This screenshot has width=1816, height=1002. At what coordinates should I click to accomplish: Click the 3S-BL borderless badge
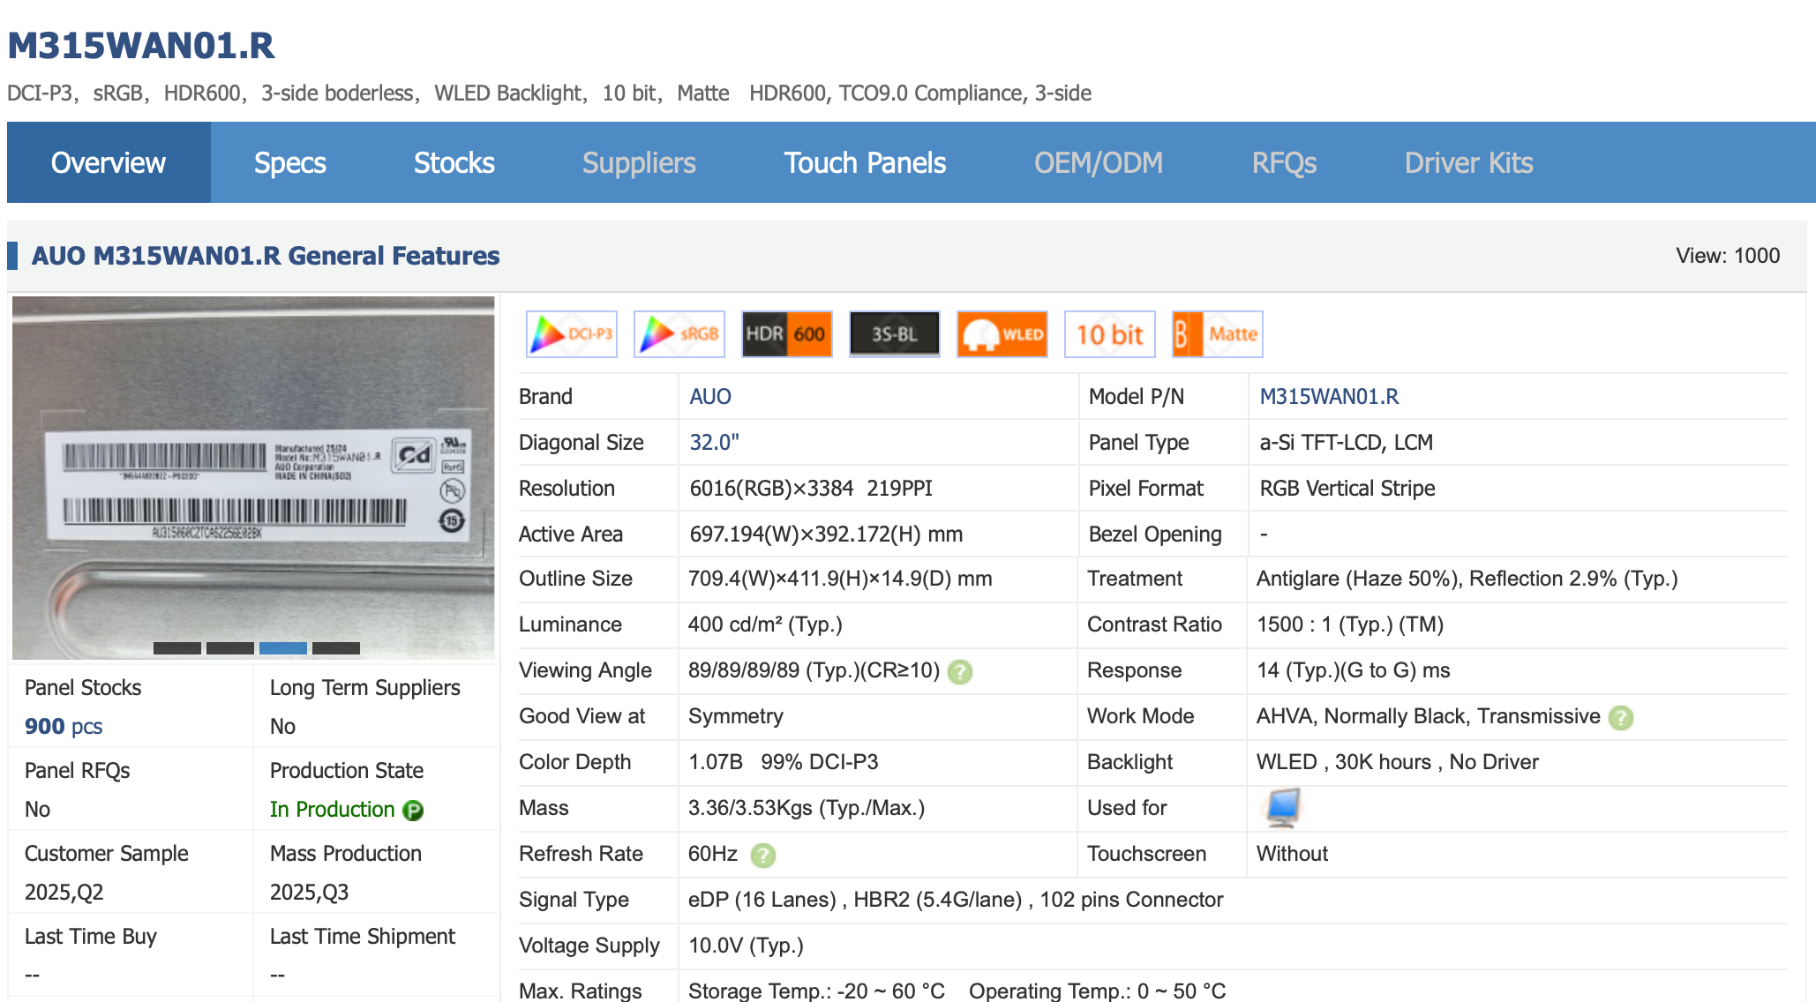tap(895, 334)
